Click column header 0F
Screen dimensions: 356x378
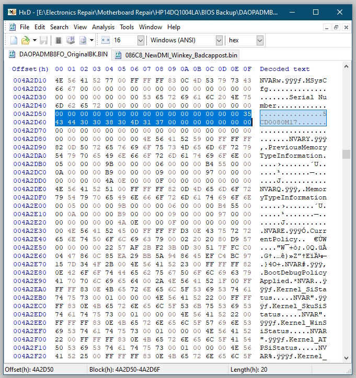tap(247, 69)
